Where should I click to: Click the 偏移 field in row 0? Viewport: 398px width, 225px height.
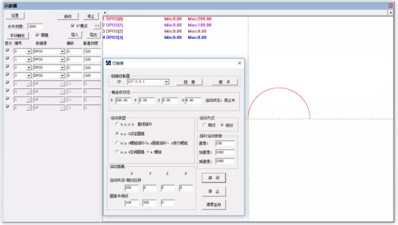75,51
